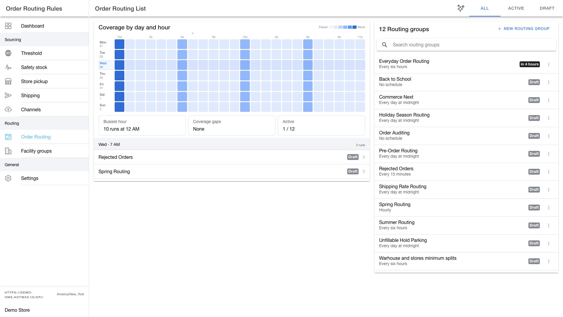Open options menu for Everyday Order Routing

(x=549, y=64)
